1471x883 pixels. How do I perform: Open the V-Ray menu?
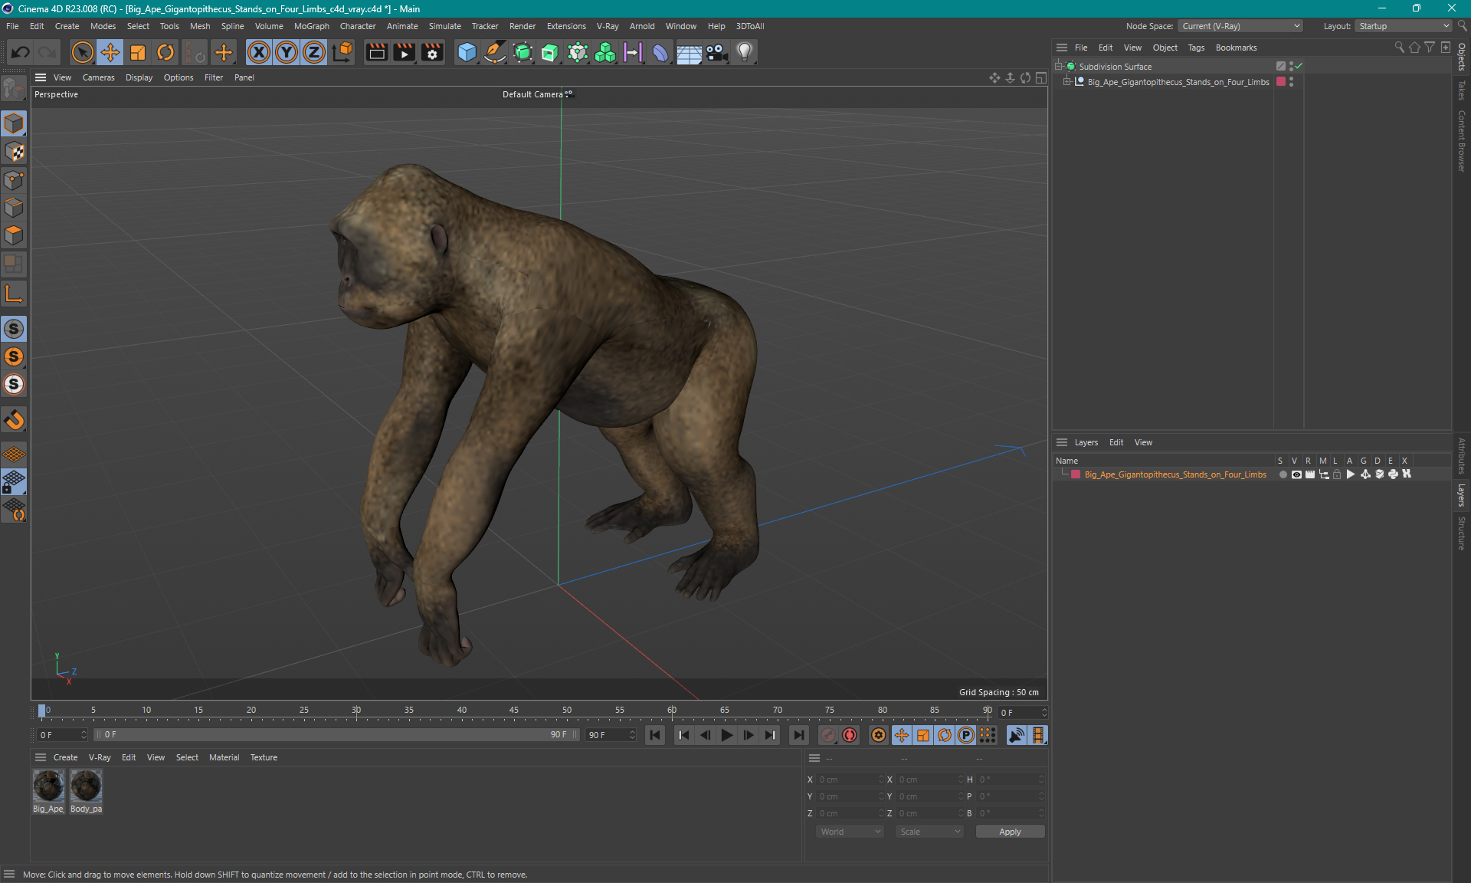coord(608,26)
